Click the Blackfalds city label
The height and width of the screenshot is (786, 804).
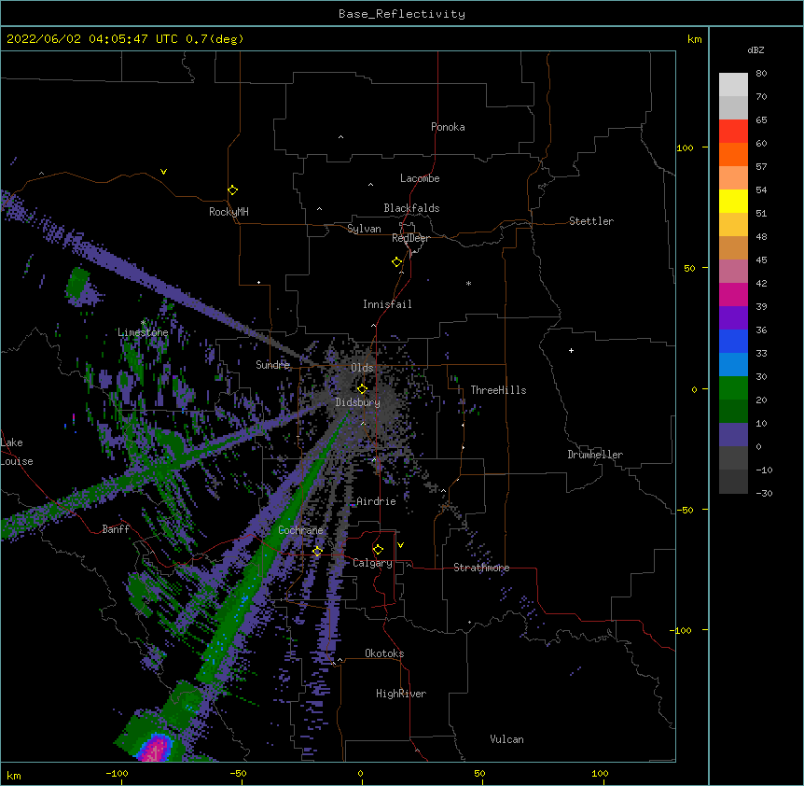(411, 208)
